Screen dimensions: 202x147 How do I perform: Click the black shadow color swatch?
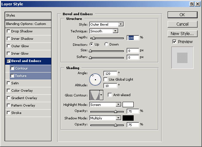click(128, 118)
